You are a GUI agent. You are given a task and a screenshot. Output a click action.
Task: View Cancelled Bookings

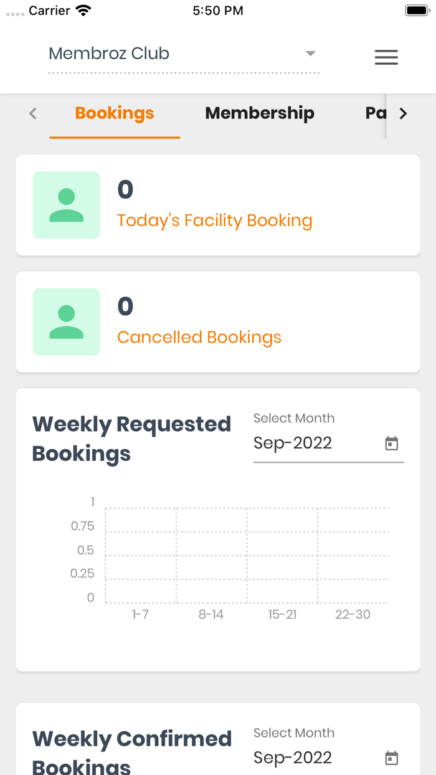coord(199,337)
